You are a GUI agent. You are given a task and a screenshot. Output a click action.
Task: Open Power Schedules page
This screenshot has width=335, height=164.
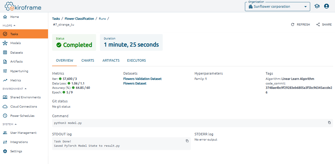pyautogui.click(x=22, y=116)
